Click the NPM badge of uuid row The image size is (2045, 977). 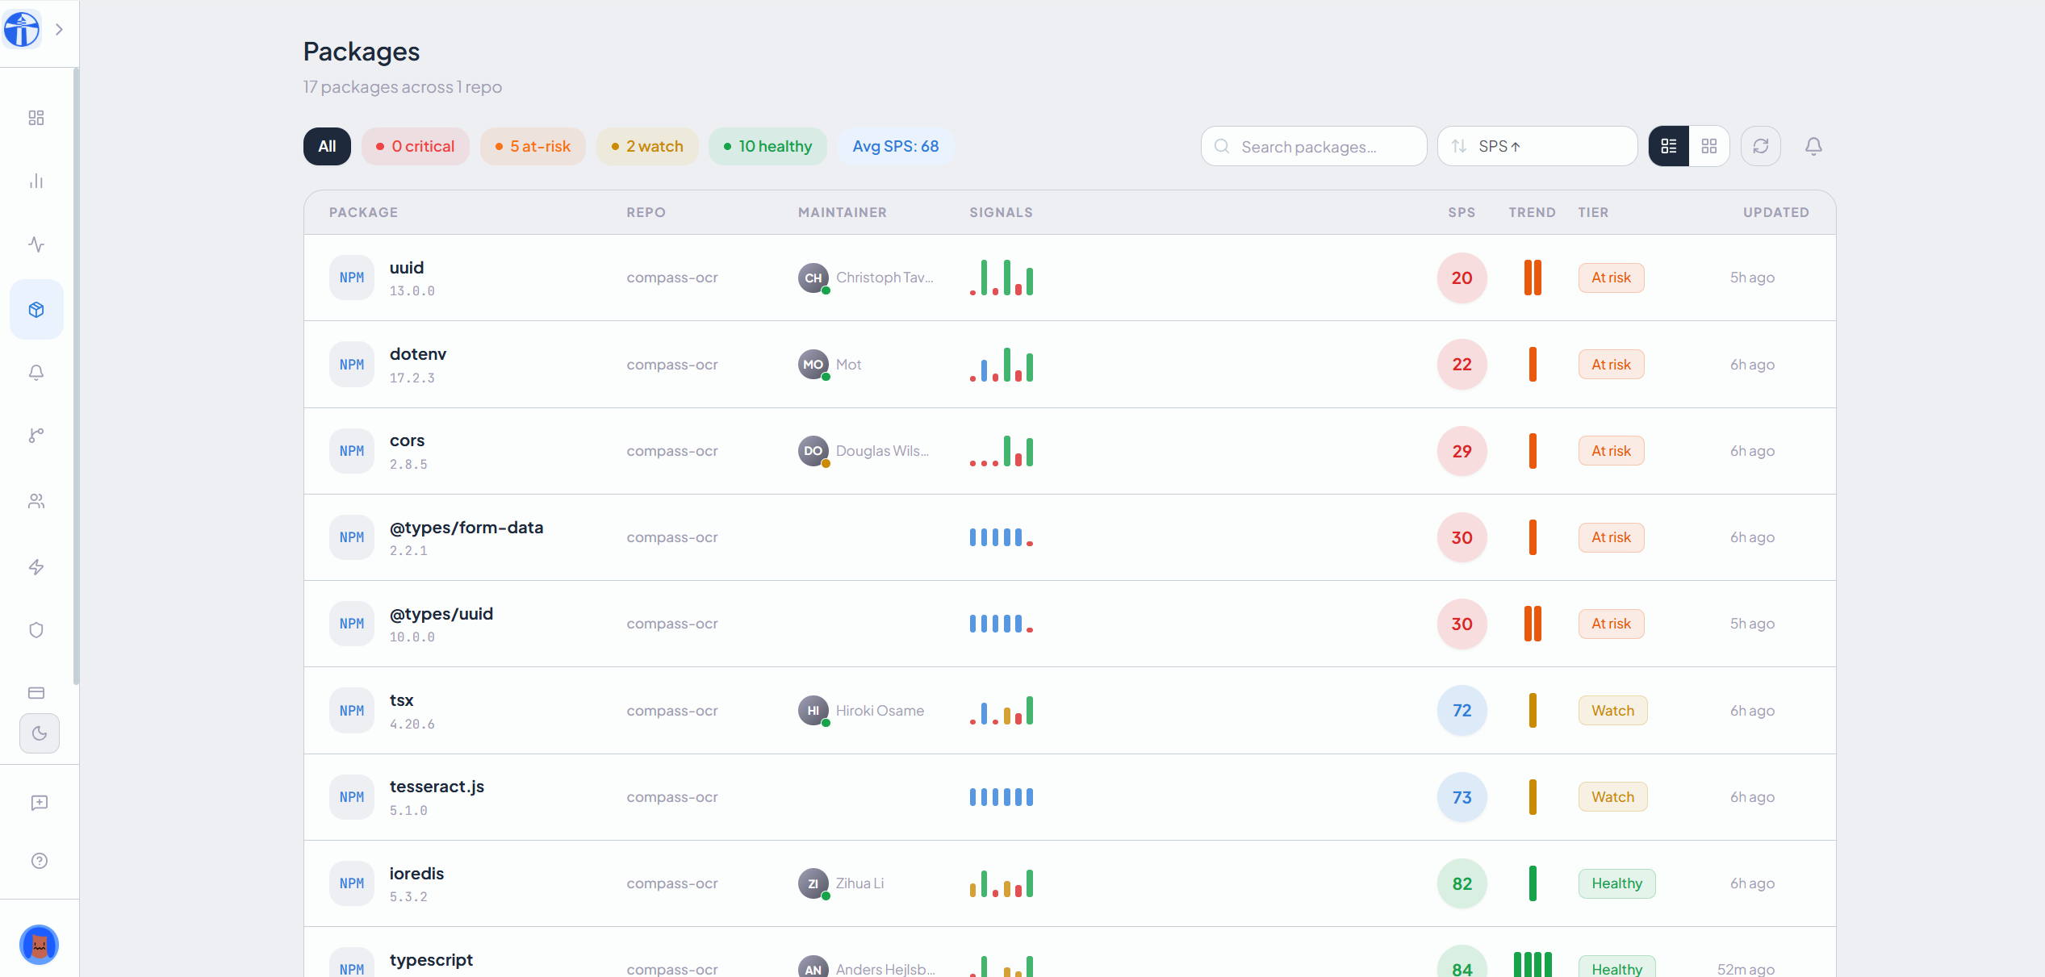[352, 278]
